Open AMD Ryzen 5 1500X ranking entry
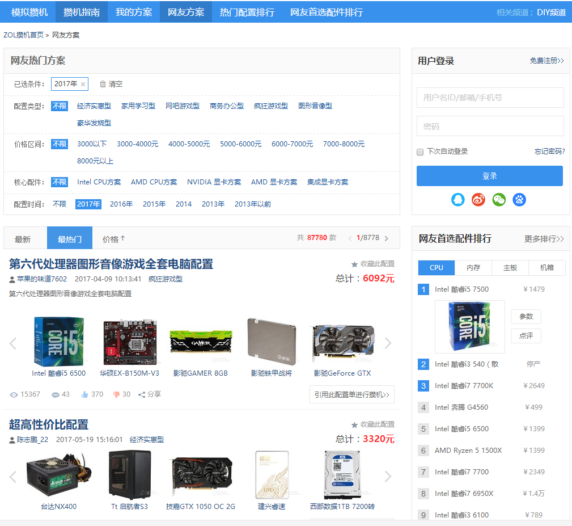572x526 pixels. coord(468,451)
